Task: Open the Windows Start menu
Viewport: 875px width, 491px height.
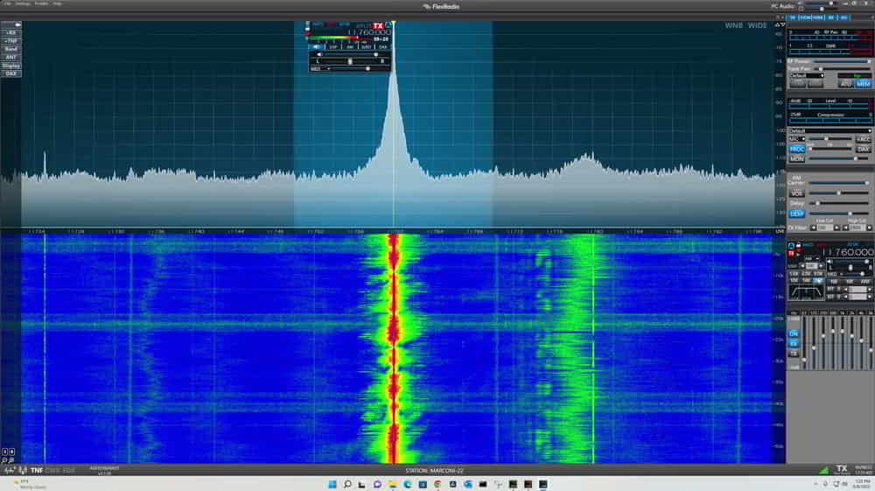Action: [x=332, y=484]
